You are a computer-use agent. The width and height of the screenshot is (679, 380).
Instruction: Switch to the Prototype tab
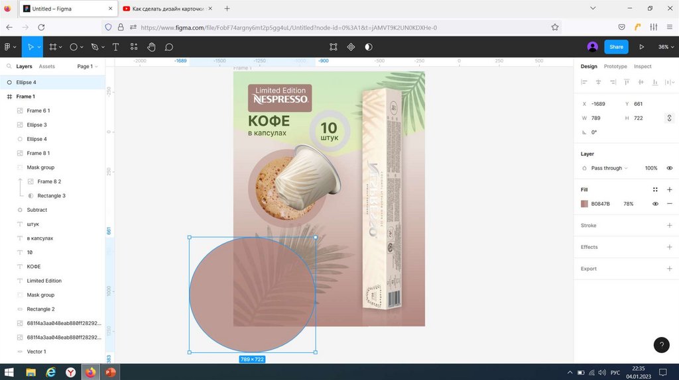615,66
